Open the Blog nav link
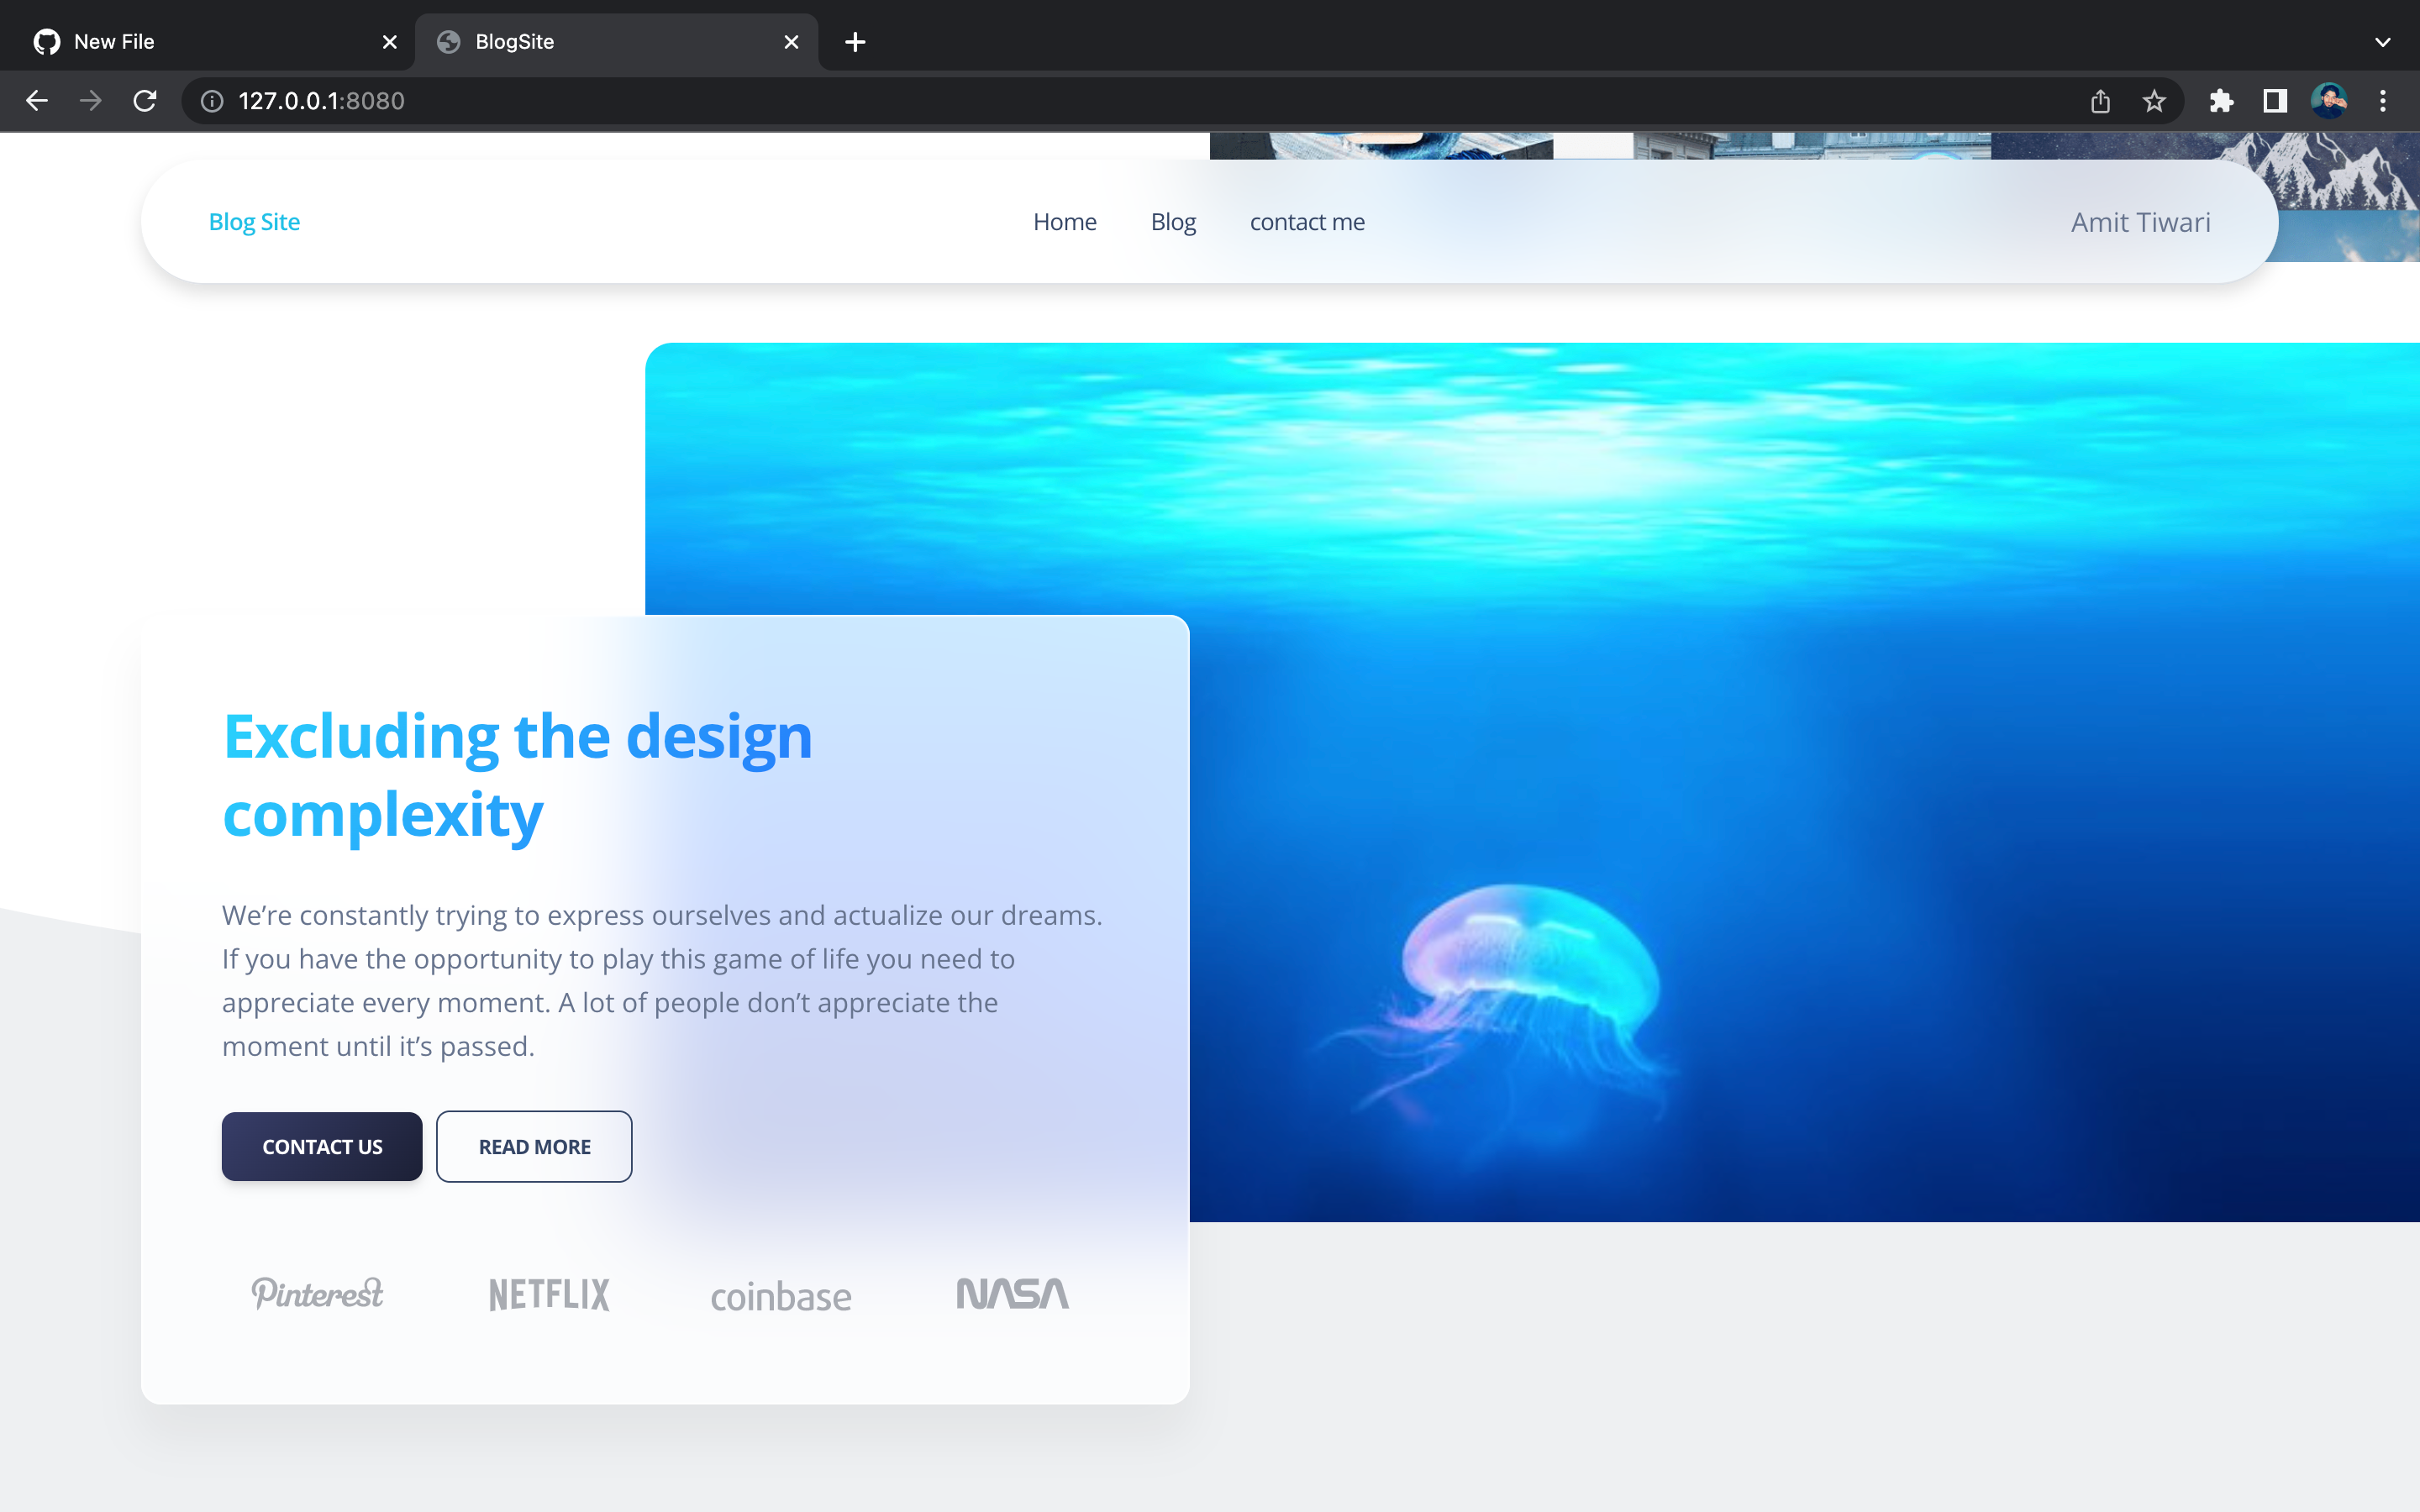This screenshot has height=1512, width=2420. [x=1173, y=222]
